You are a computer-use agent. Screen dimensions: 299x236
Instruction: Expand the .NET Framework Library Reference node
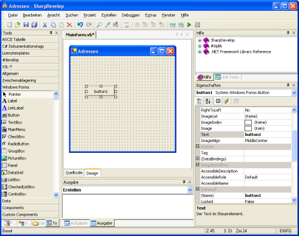[x=200, y=52]
